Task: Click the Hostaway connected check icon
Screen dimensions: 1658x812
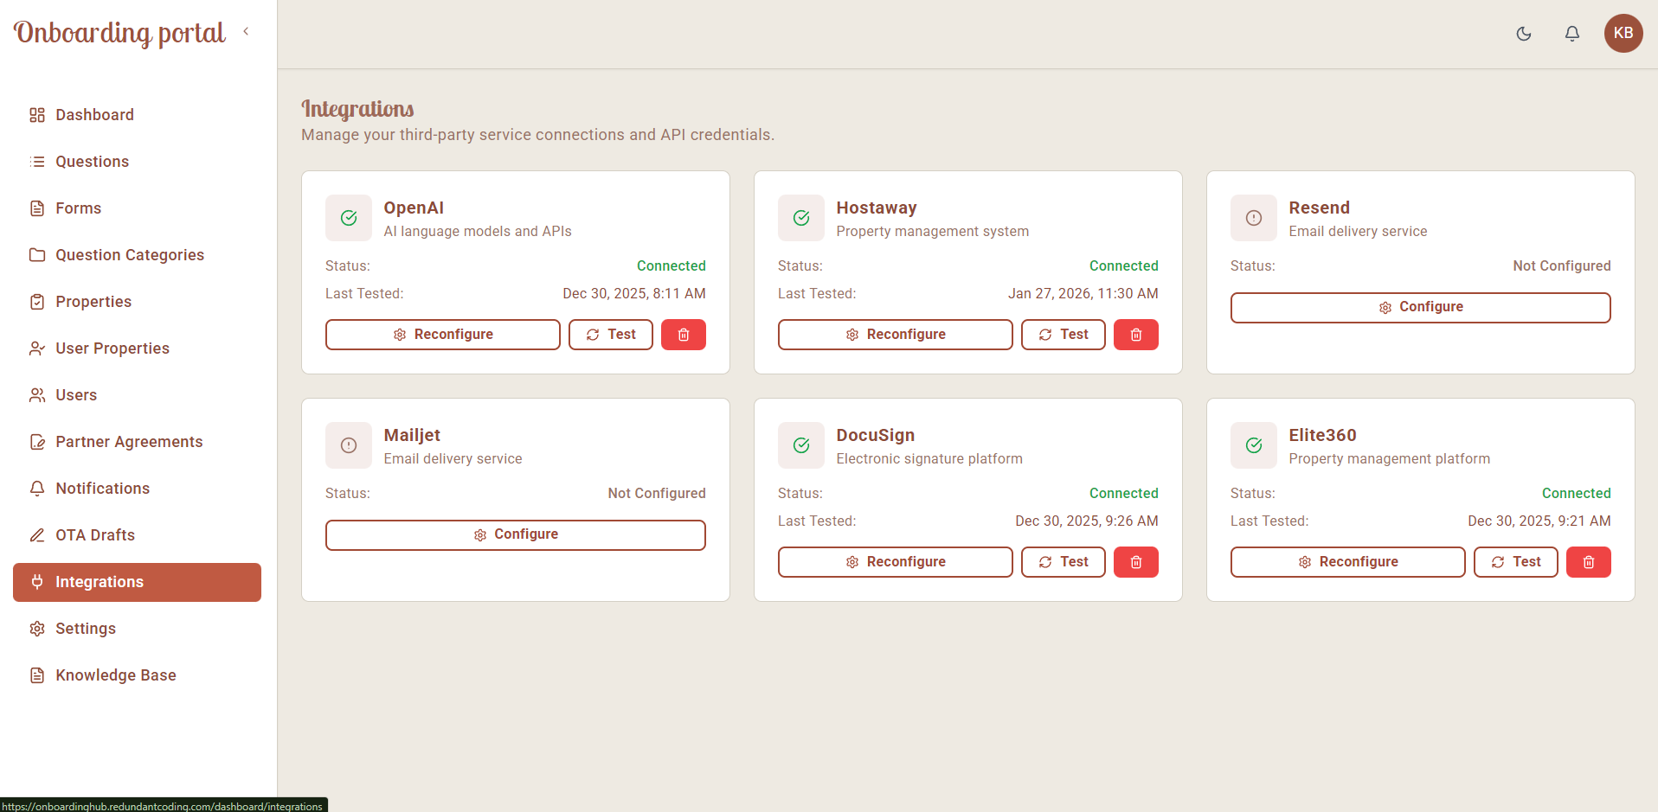Action: click(x=801, y=218)
